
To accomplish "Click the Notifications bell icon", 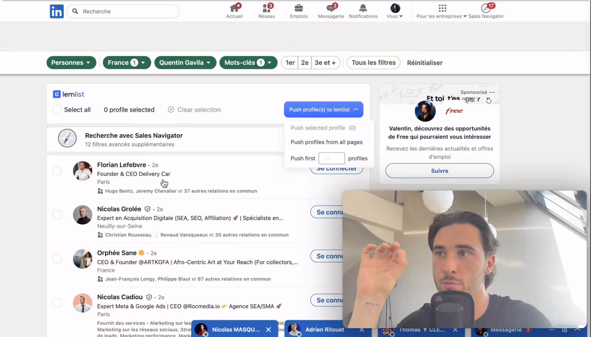I will 363,8.
